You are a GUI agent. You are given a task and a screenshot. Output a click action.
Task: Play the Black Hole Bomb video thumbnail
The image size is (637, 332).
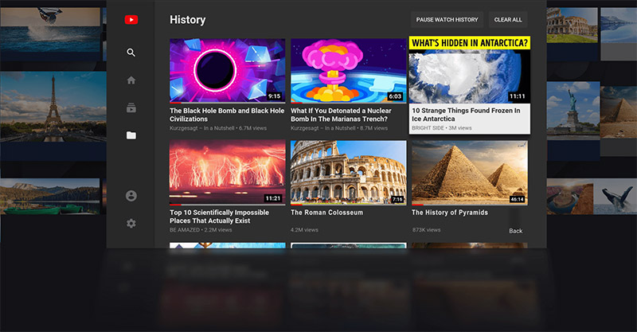227,70
